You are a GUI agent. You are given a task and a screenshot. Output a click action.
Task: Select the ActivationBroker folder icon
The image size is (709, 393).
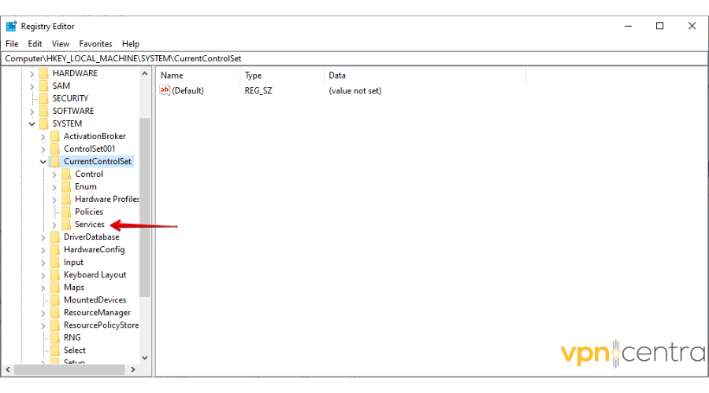click(55, 136)
